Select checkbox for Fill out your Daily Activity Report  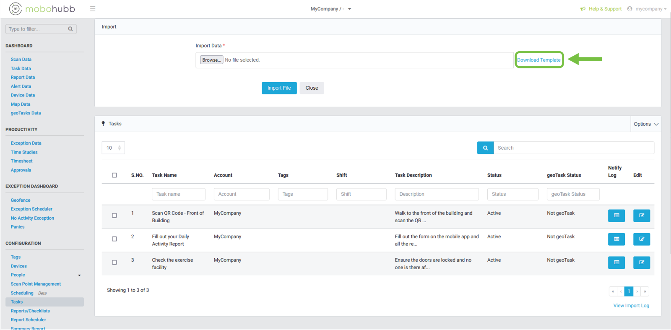(x=114, y=239)
